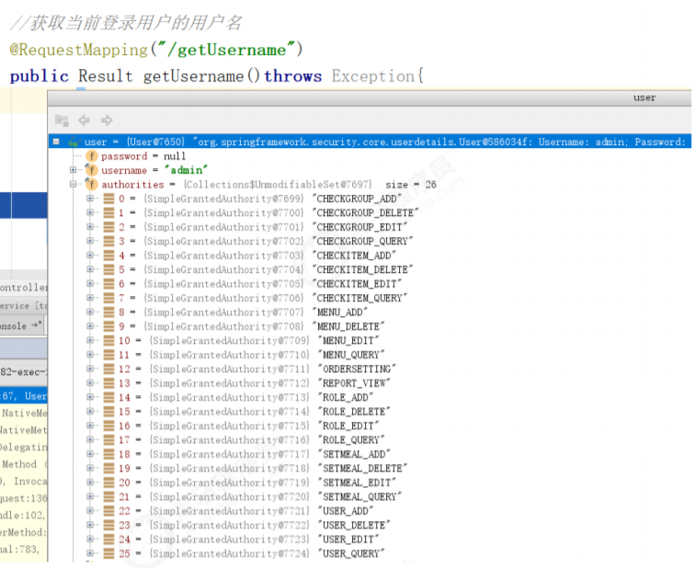
Task: Click the element icon of index 13
Action: click(109, 382)
